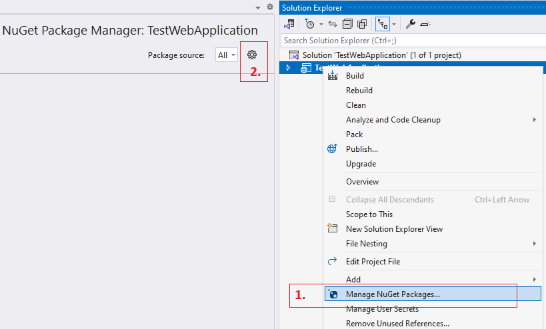Screen dimensions: 546x329
Task: Expand the TestWebApplication project node
Action: point(288,67)
